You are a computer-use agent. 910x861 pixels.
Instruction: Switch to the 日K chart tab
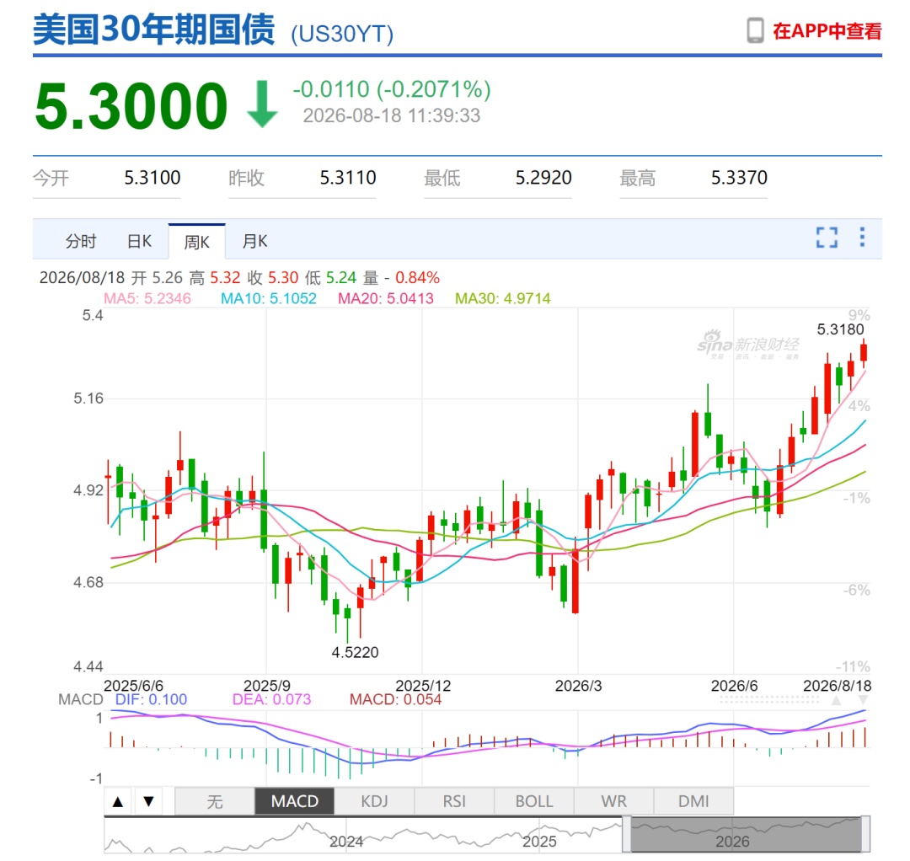(x=139, y=241)
